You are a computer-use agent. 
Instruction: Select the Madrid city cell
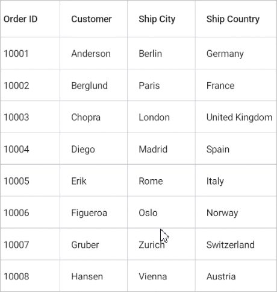click(x=161, y=148)
